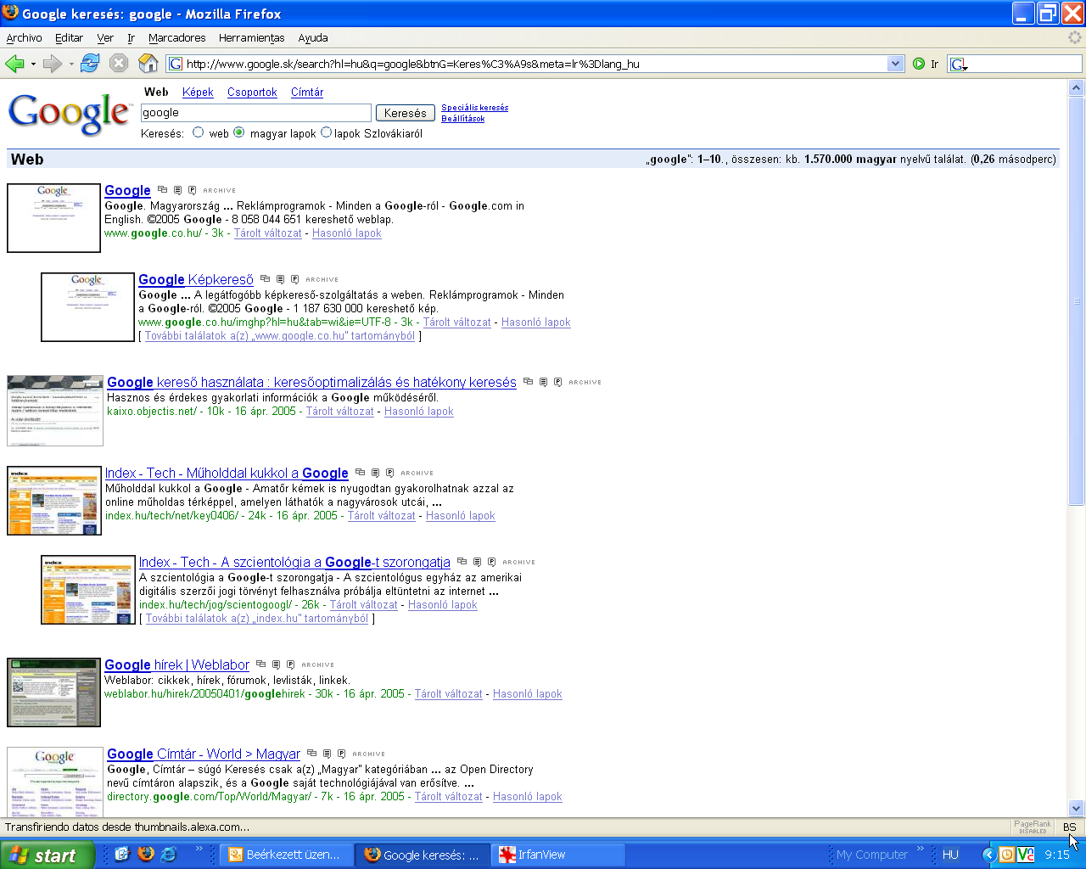Click in the Google search text field
1086x869 pixels.
255,113
